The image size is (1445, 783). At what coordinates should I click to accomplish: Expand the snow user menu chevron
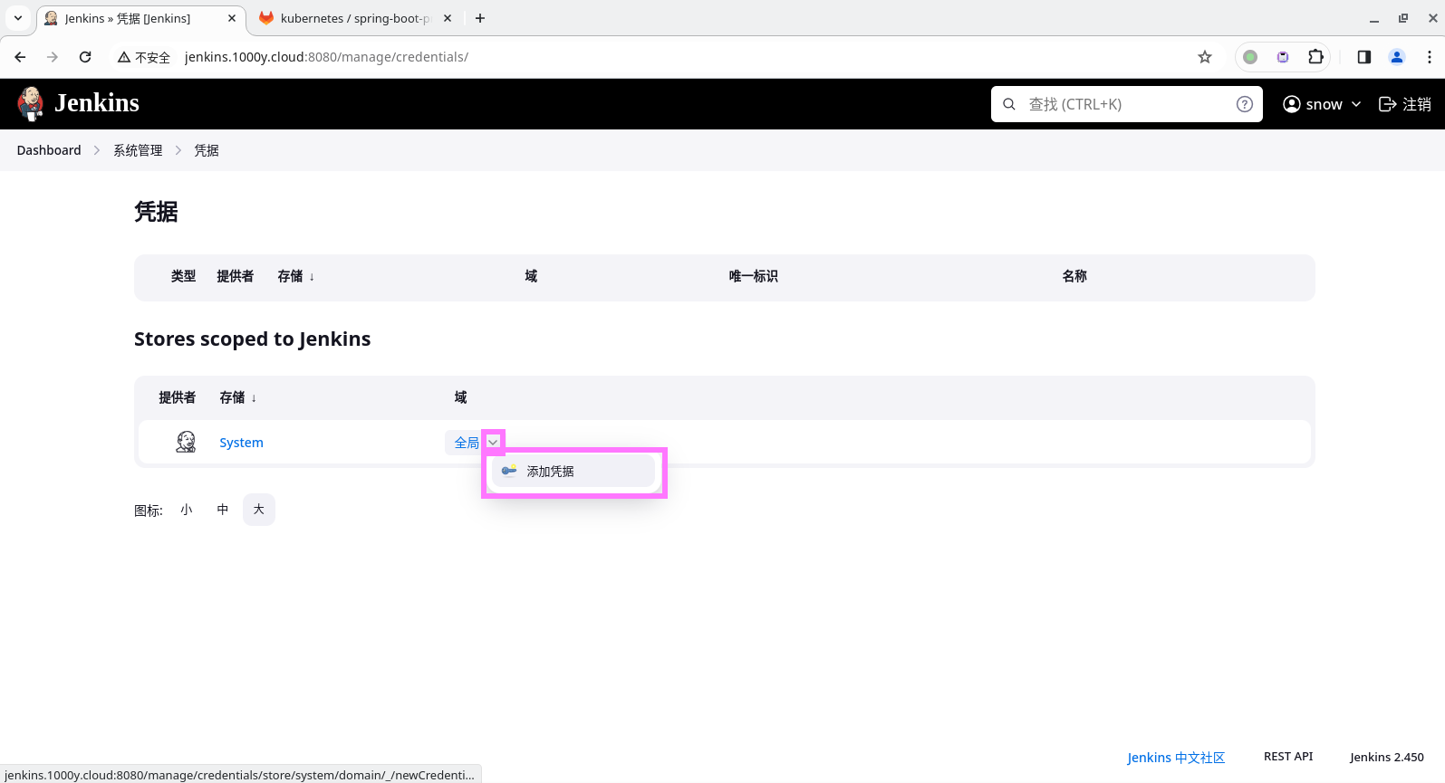[1356, 104]
